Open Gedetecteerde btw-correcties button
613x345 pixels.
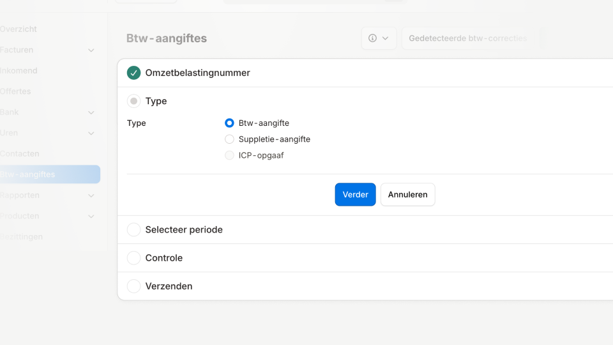468,38
